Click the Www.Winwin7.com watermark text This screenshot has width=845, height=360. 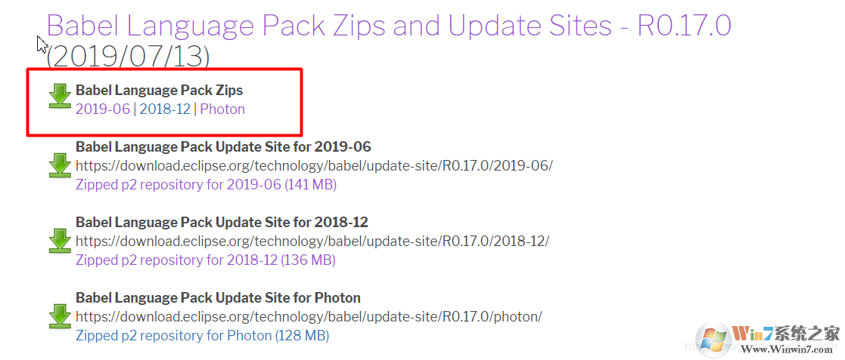pos(788,349)
